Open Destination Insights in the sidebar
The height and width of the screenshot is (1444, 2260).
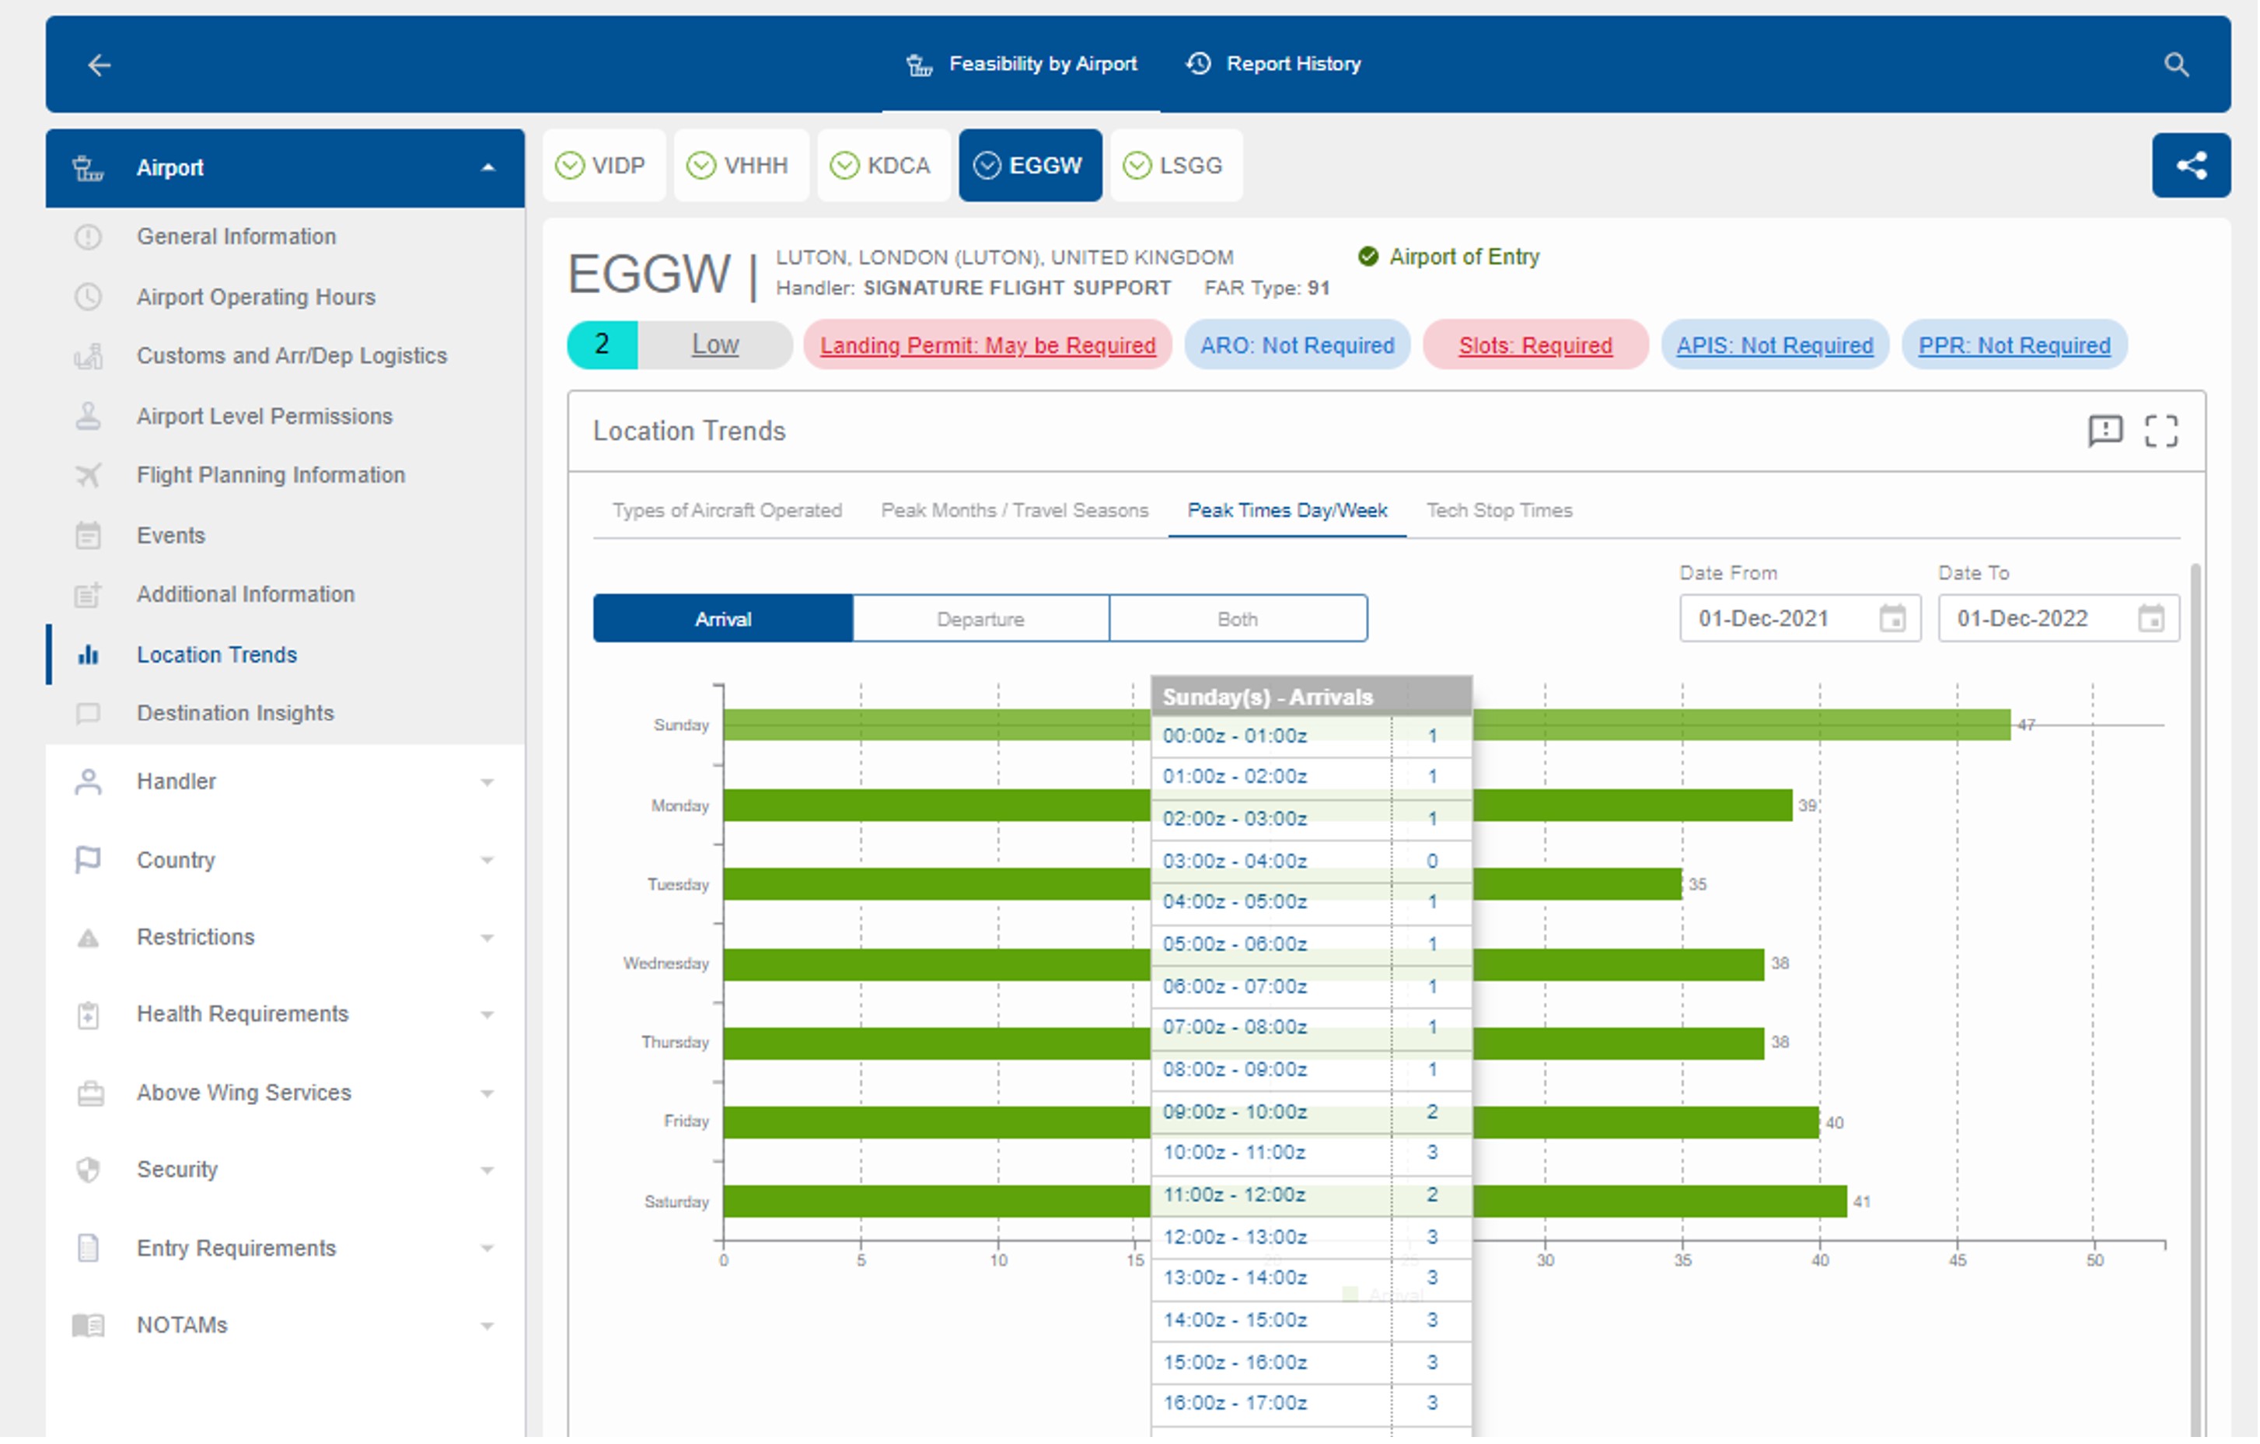click(235, 714)
